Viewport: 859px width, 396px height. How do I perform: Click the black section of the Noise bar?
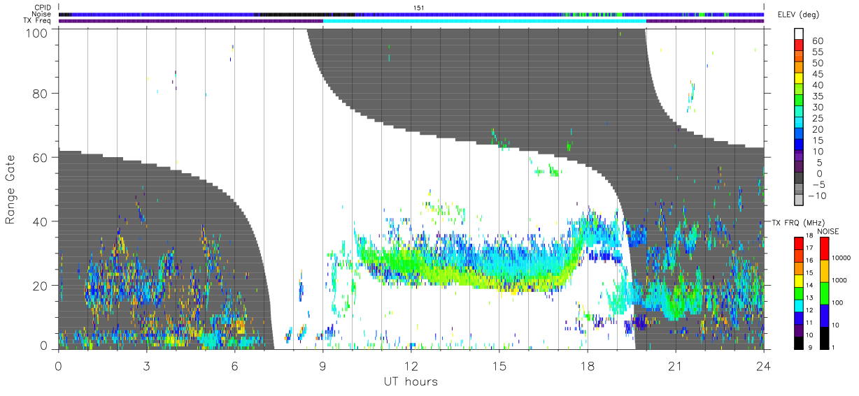click(306, 14)
